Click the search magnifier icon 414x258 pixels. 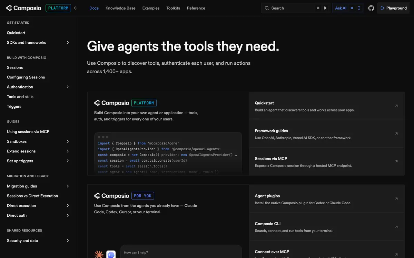coord(267,8)
